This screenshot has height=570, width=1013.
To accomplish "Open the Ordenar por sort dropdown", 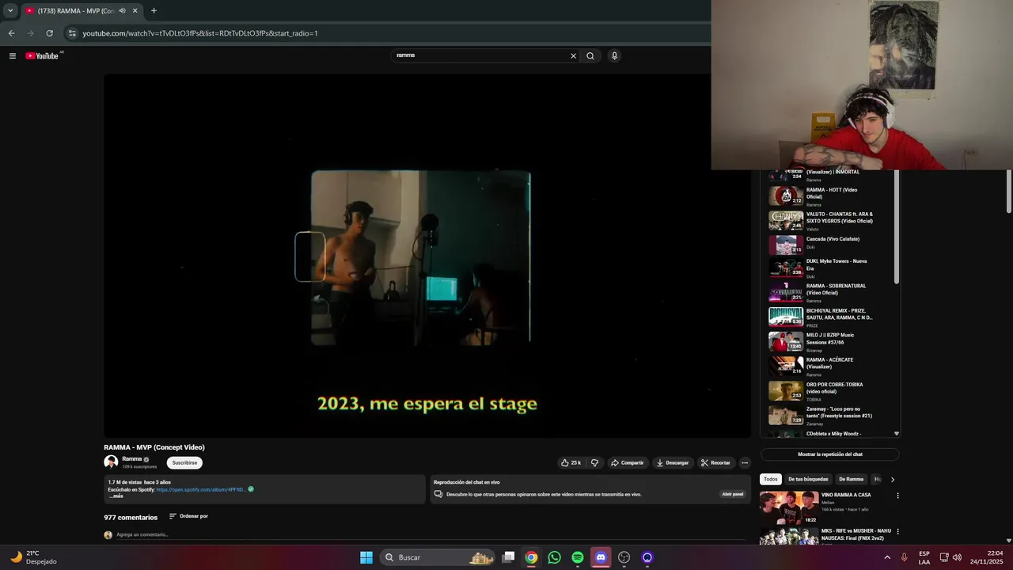I will click(188, 516).
